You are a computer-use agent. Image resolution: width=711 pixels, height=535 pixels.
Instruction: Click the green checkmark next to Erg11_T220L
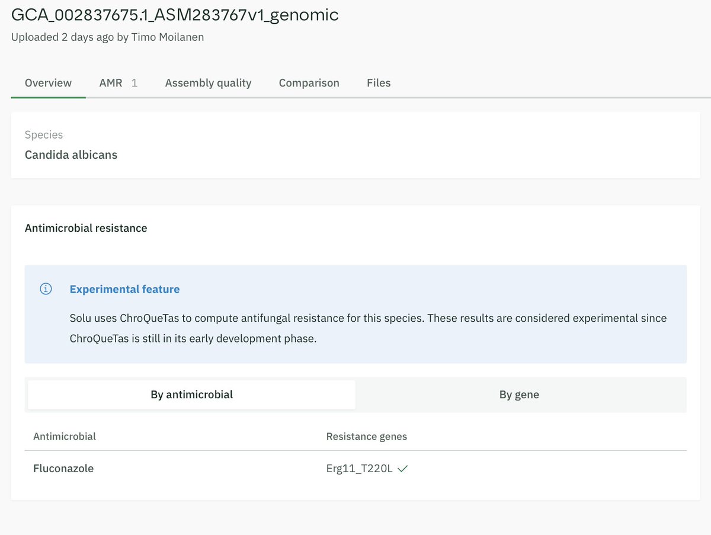point(402,467)
